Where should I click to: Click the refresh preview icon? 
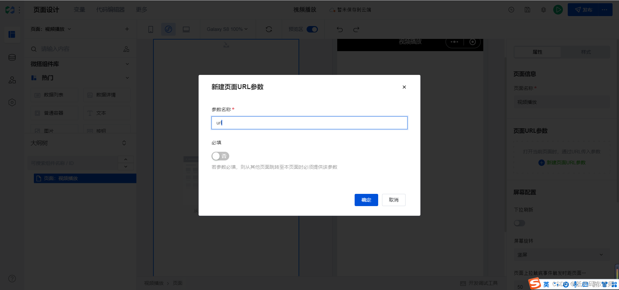(269, 29)
